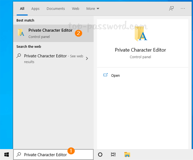Select the Web filter tab
193x160 pixels.
click(76, 9)
